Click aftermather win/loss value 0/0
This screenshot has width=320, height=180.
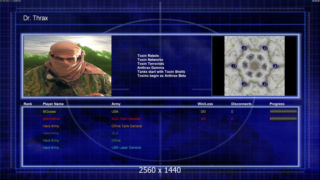pos(203,118)
